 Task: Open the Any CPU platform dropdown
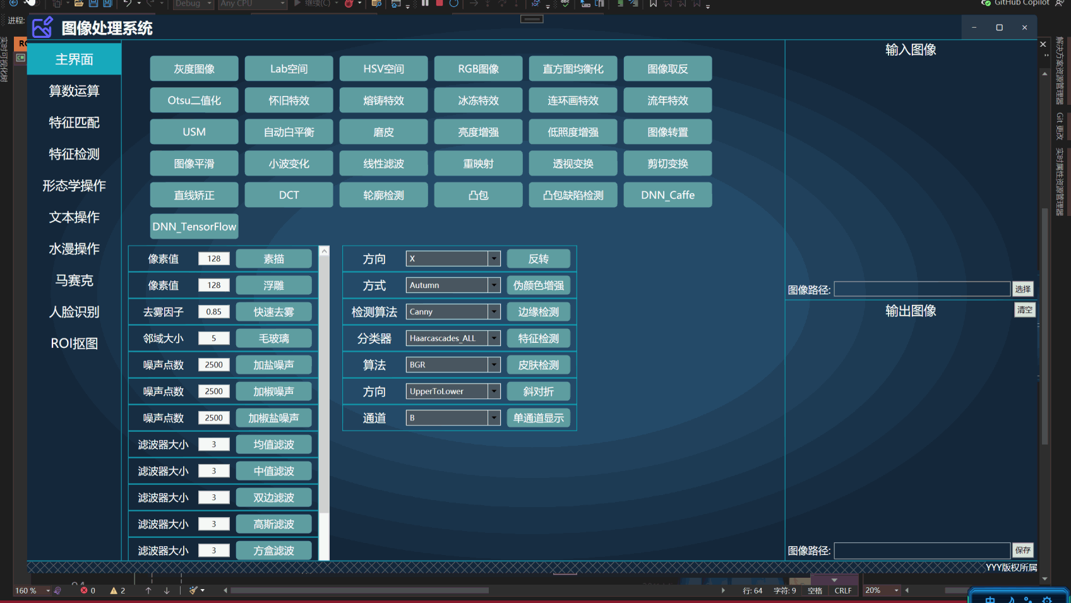(253, 4)
